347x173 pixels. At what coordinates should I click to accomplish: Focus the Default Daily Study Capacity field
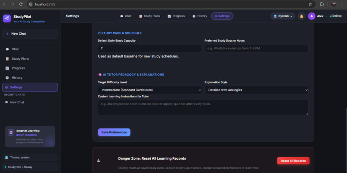tap(150, 49)
